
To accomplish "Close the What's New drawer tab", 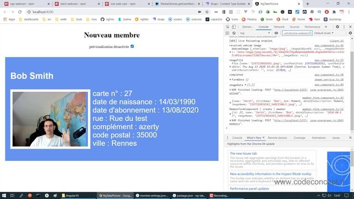I will pos(263,138).
